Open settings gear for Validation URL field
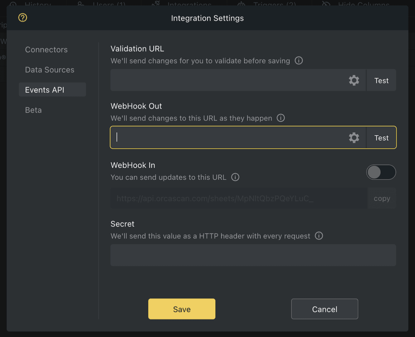 coord(354,80)
